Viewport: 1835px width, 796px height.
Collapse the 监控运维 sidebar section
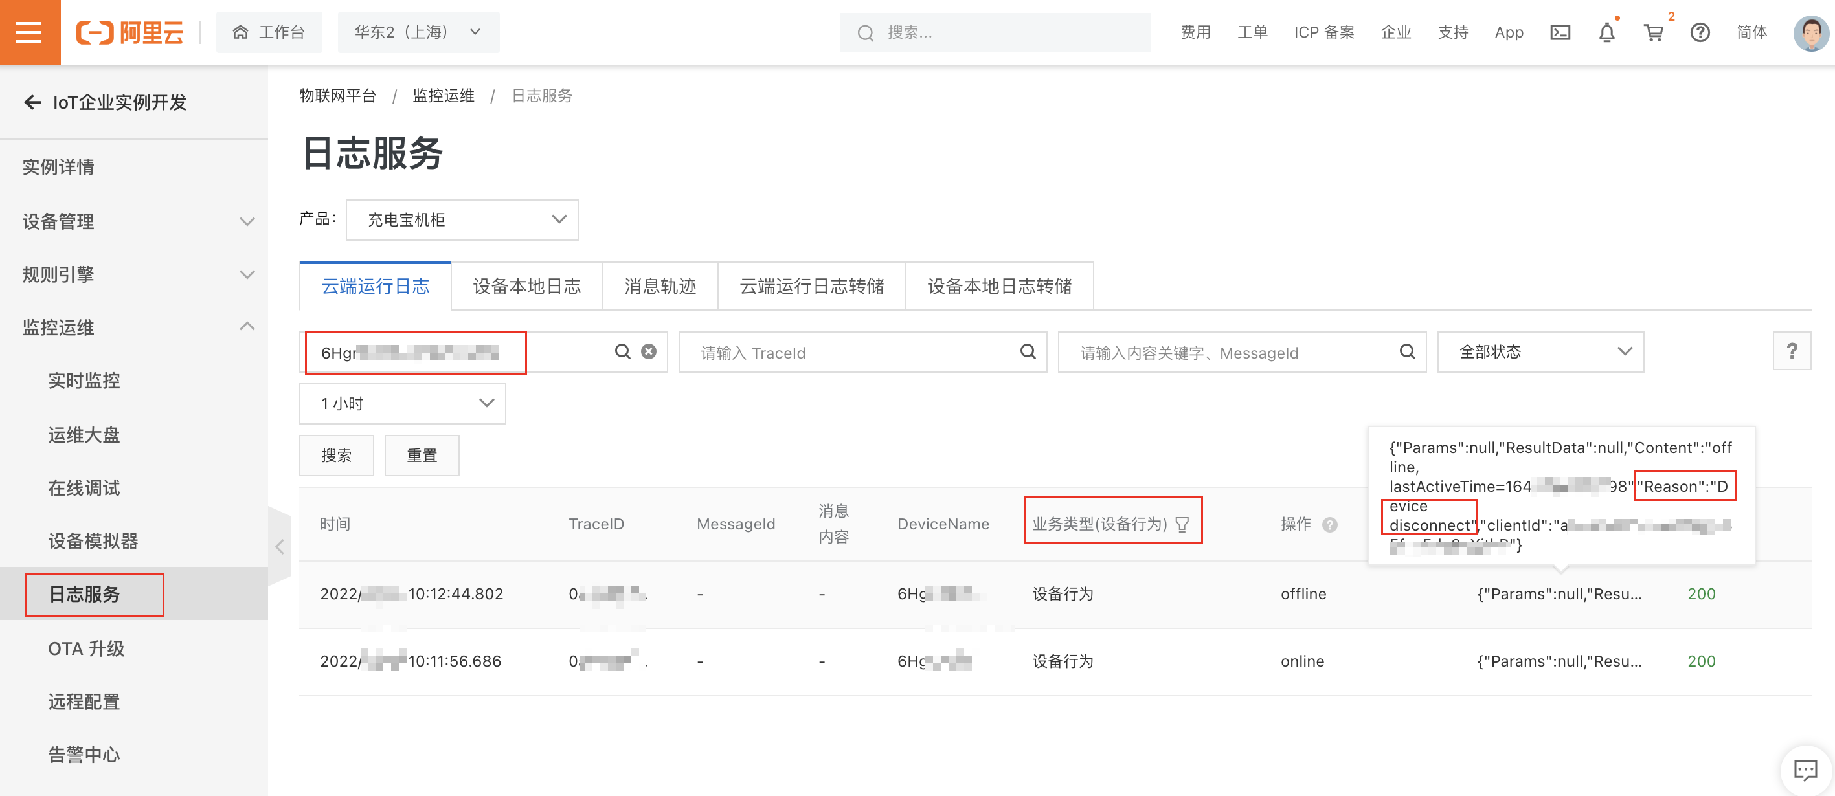click(x=247, y=327)
